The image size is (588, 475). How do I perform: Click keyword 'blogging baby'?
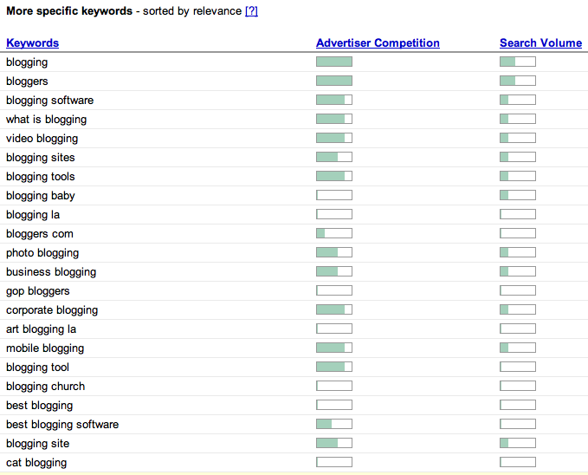41,196
